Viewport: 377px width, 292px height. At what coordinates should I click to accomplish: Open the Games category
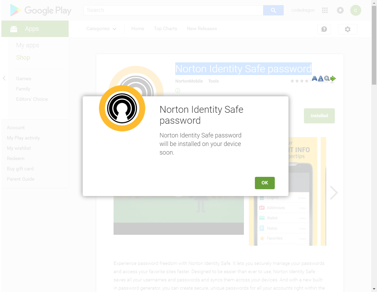[x=24, y=78]
